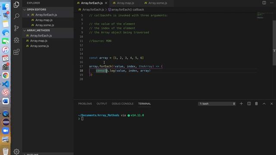Open Google Chrome from the dock
This screenshot has height=155, width=276.
(6, 75)
